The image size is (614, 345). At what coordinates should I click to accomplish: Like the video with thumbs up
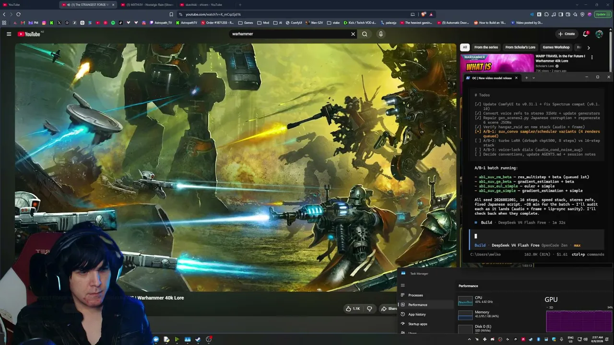[353, 309]
